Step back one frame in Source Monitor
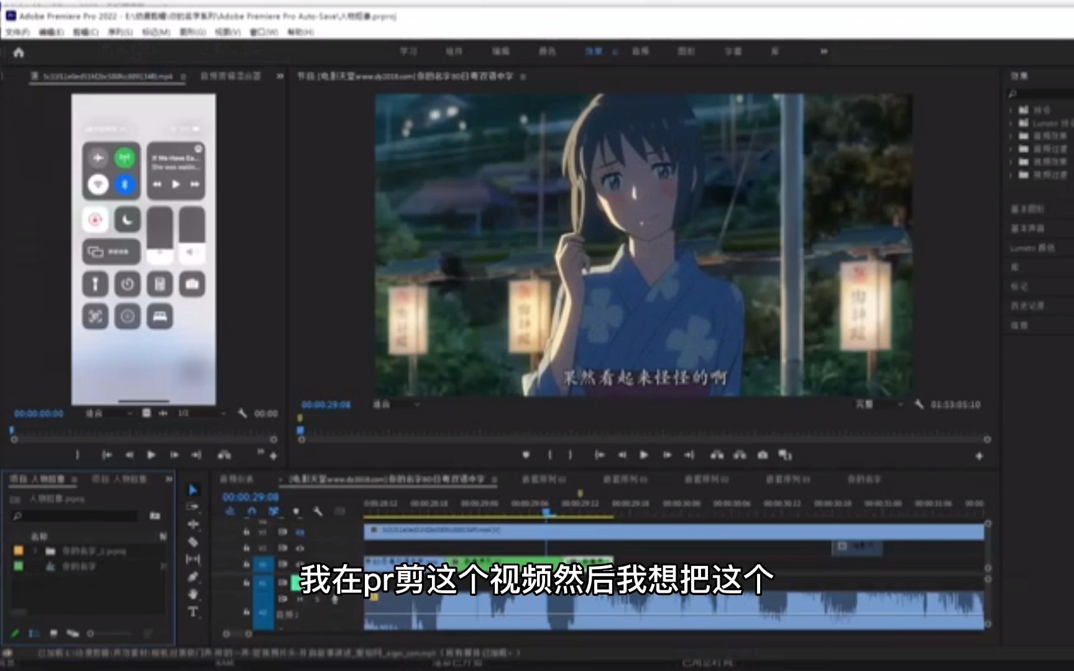The image size is (1074, 671). pyautogui.click(x=129, y=455)
